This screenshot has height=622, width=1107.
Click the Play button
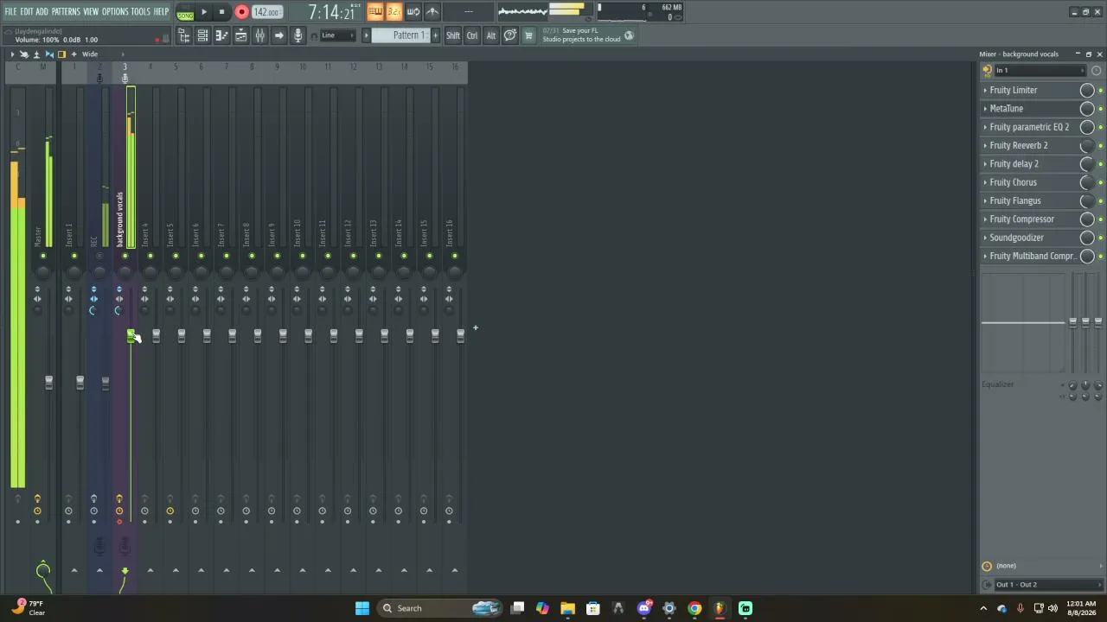pos(204,12)
